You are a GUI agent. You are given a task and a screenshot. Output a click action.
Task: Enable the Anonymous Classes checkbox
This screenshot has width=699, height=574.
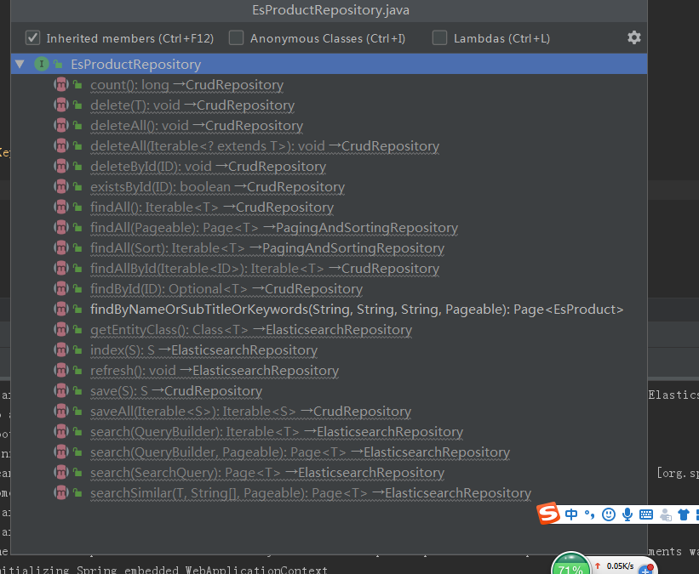point(237,37)
